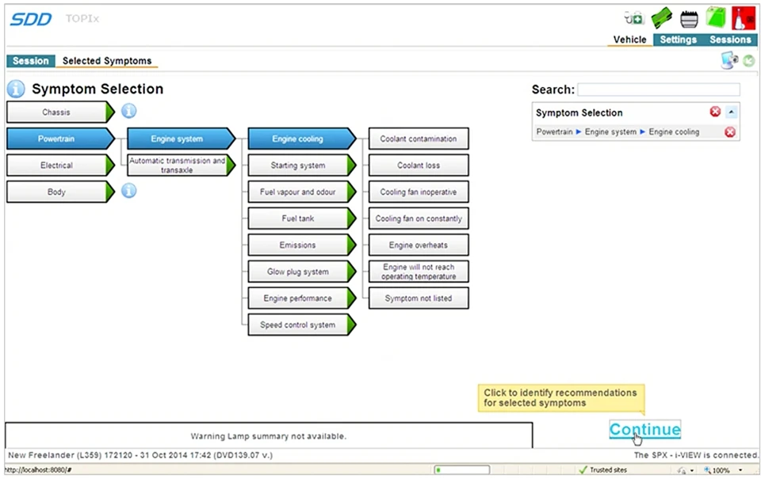Click the New Freelander (L359) status text
The width and height of the screenshot is (761, 479).
pyautogui.click(x=140, y=455)
